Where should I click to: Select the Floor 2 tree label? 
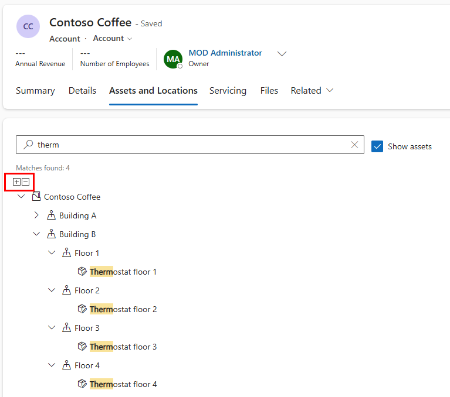point(87,290)
